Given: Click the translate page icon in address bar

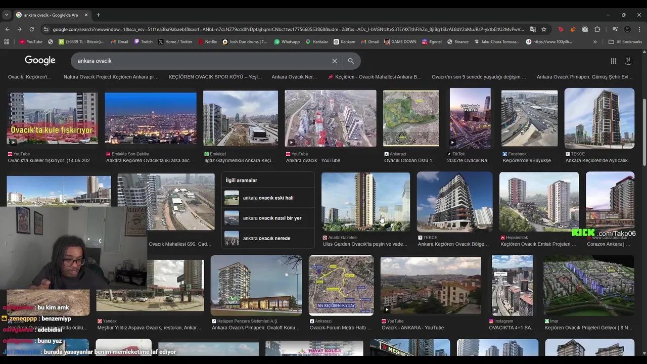Looking at the screenshot, I should (x=533, y=29).
